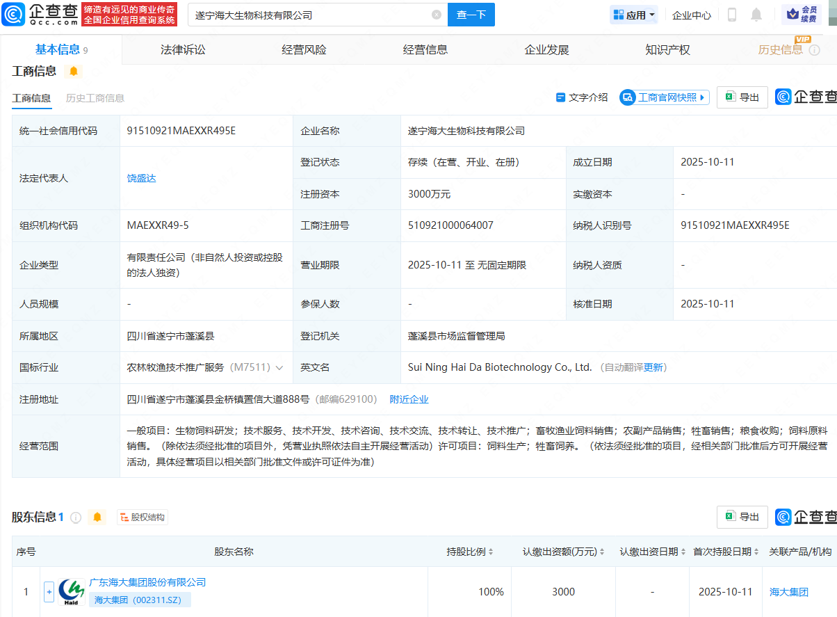This screenshot has height=617, width=837.
Task: Open the mobile phone icon
Action: pos(732,15)
